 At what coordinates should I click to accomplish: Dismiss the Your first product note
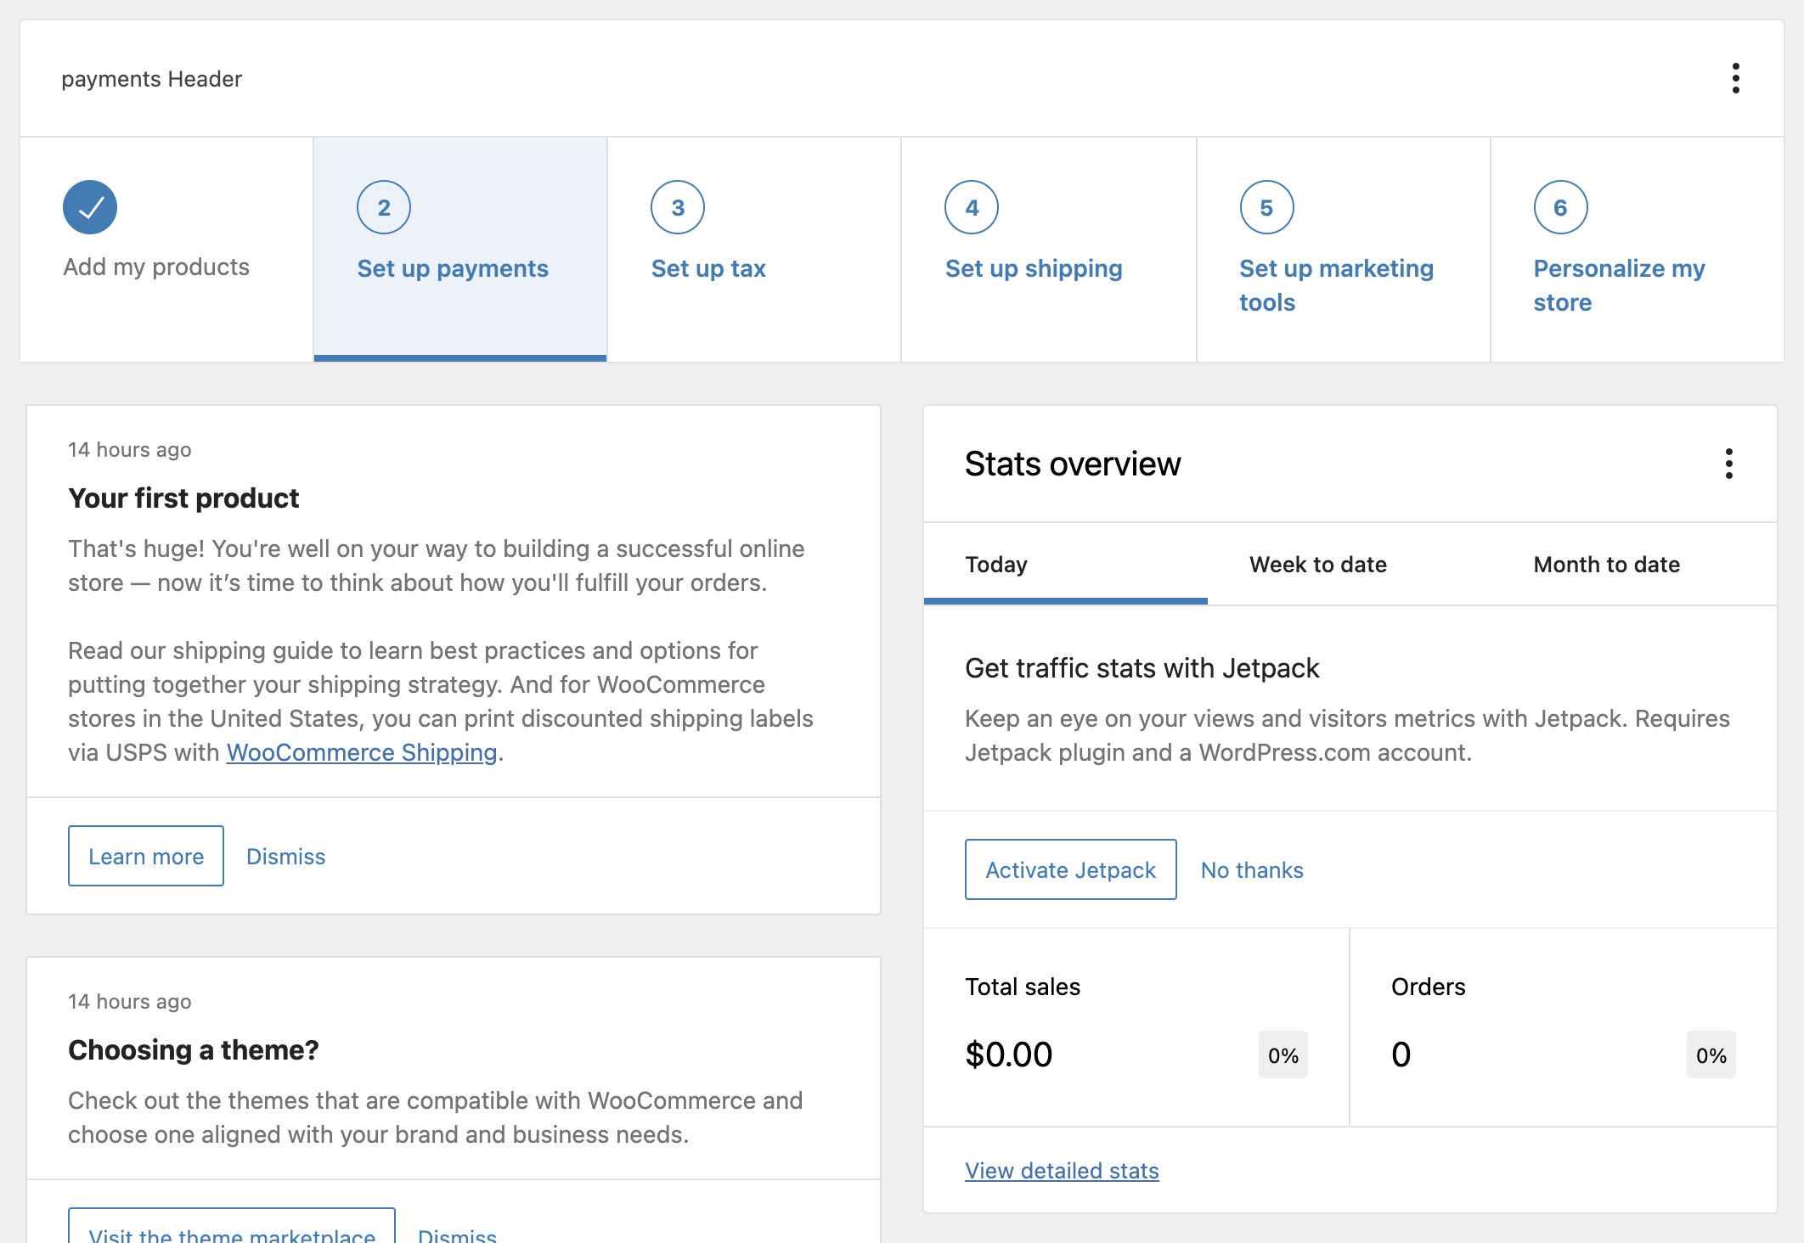point(285,857)
